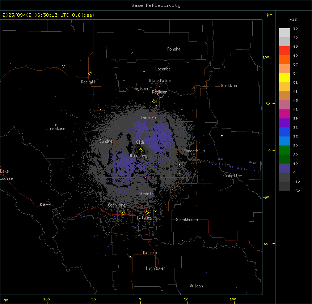Click the Vulcan label
The height and width of the screenshot is (304, 312).
click(x=196, y=286)
